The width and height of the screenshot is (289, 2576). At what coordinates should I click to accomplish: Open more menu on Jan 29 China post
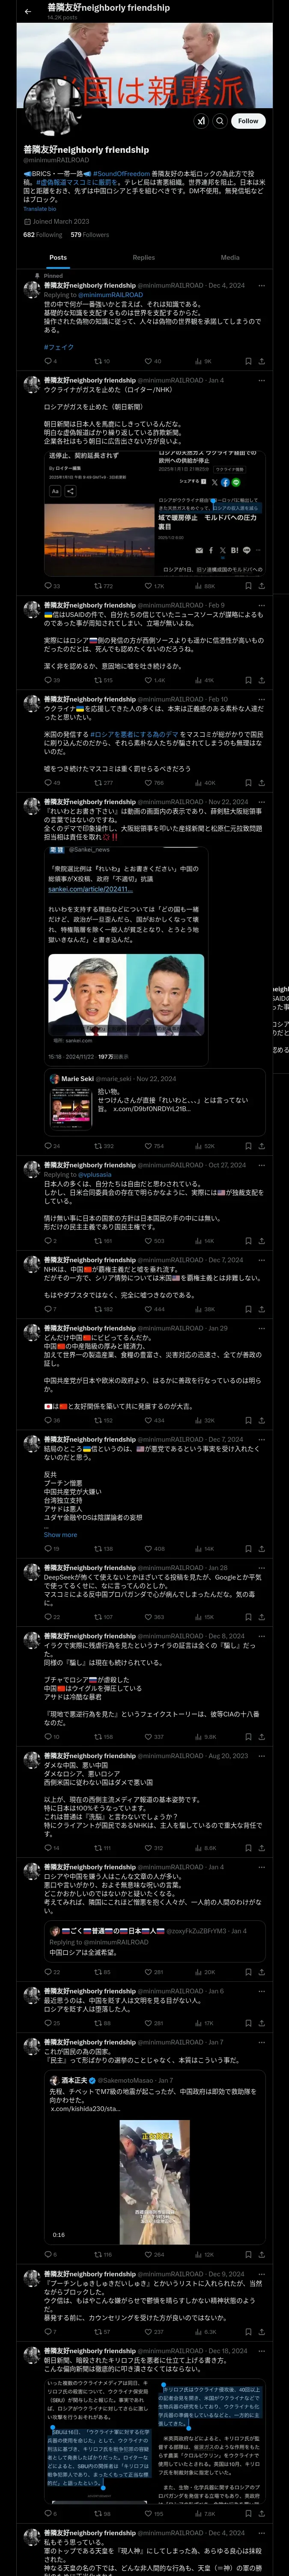click(261, 1329)
